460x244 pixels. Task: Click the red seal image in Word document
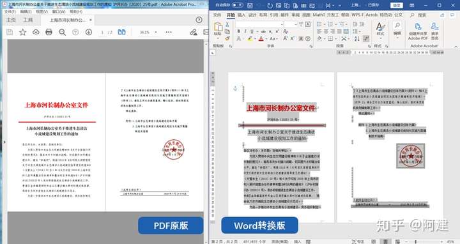click(410, 156)
